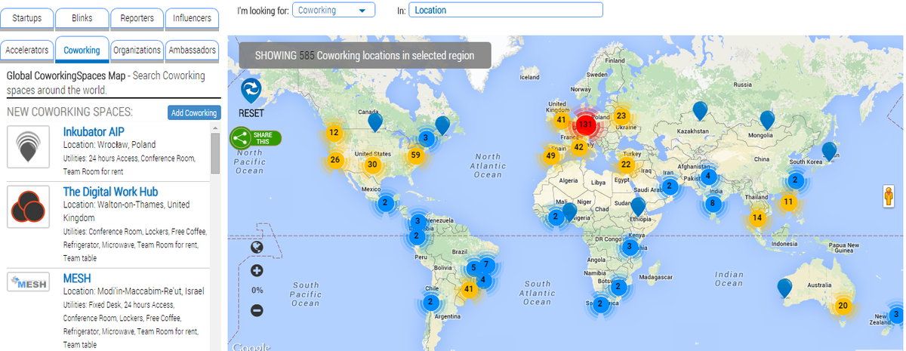Screen dimensions: 906x351
Task: Open the 2 cluster over Botswana
Action: [618, 286]
